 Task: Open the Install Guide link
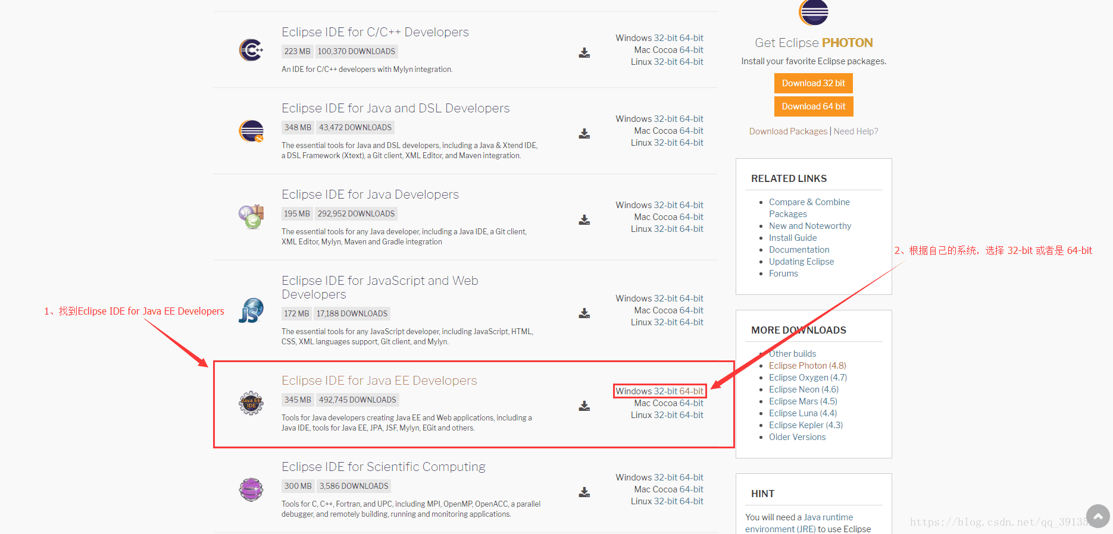[x=793, y=238]
